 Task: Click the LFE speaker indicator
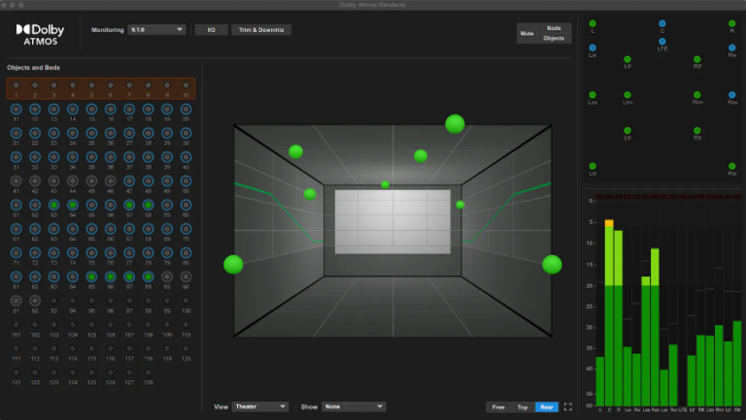click(x=662, y=41)
